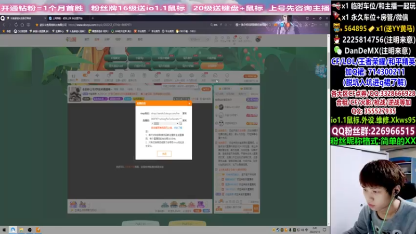The image size is (416, 234).
Task: Click the Douyu logo in the header
Action: pyautogui.click(x=71, y=40)
